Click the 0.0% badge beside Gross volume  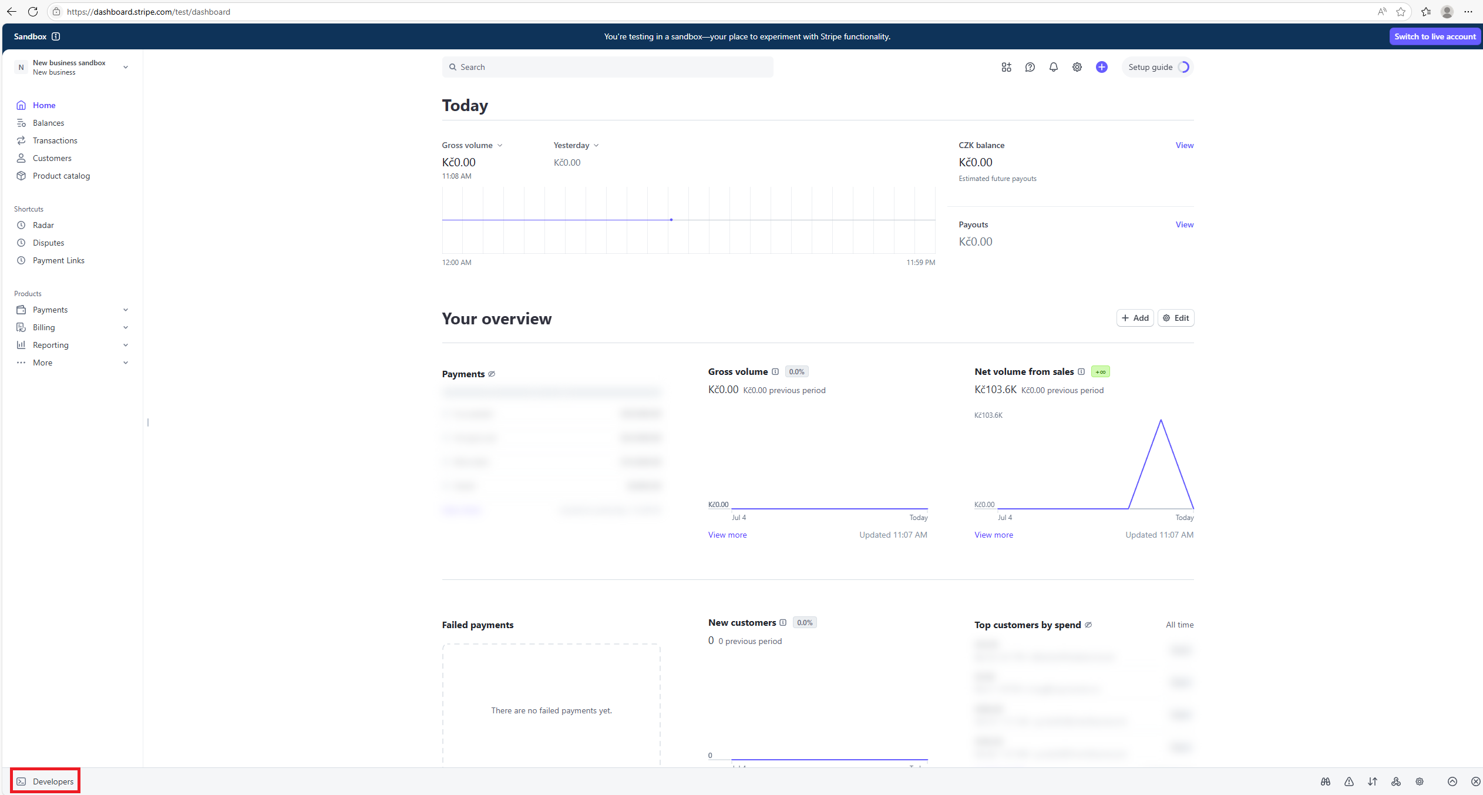tap(796, 371)
